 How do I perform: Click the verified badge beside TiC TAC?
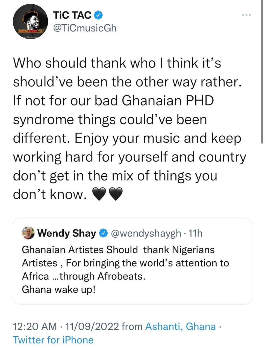pyautogui.click(x=98, y=15)
